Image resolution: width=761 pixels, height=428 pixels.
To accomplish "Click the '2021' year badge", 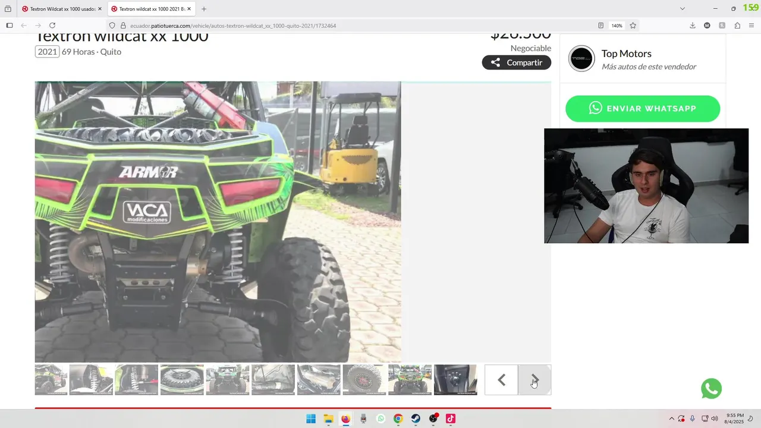I will pos(47,52).
